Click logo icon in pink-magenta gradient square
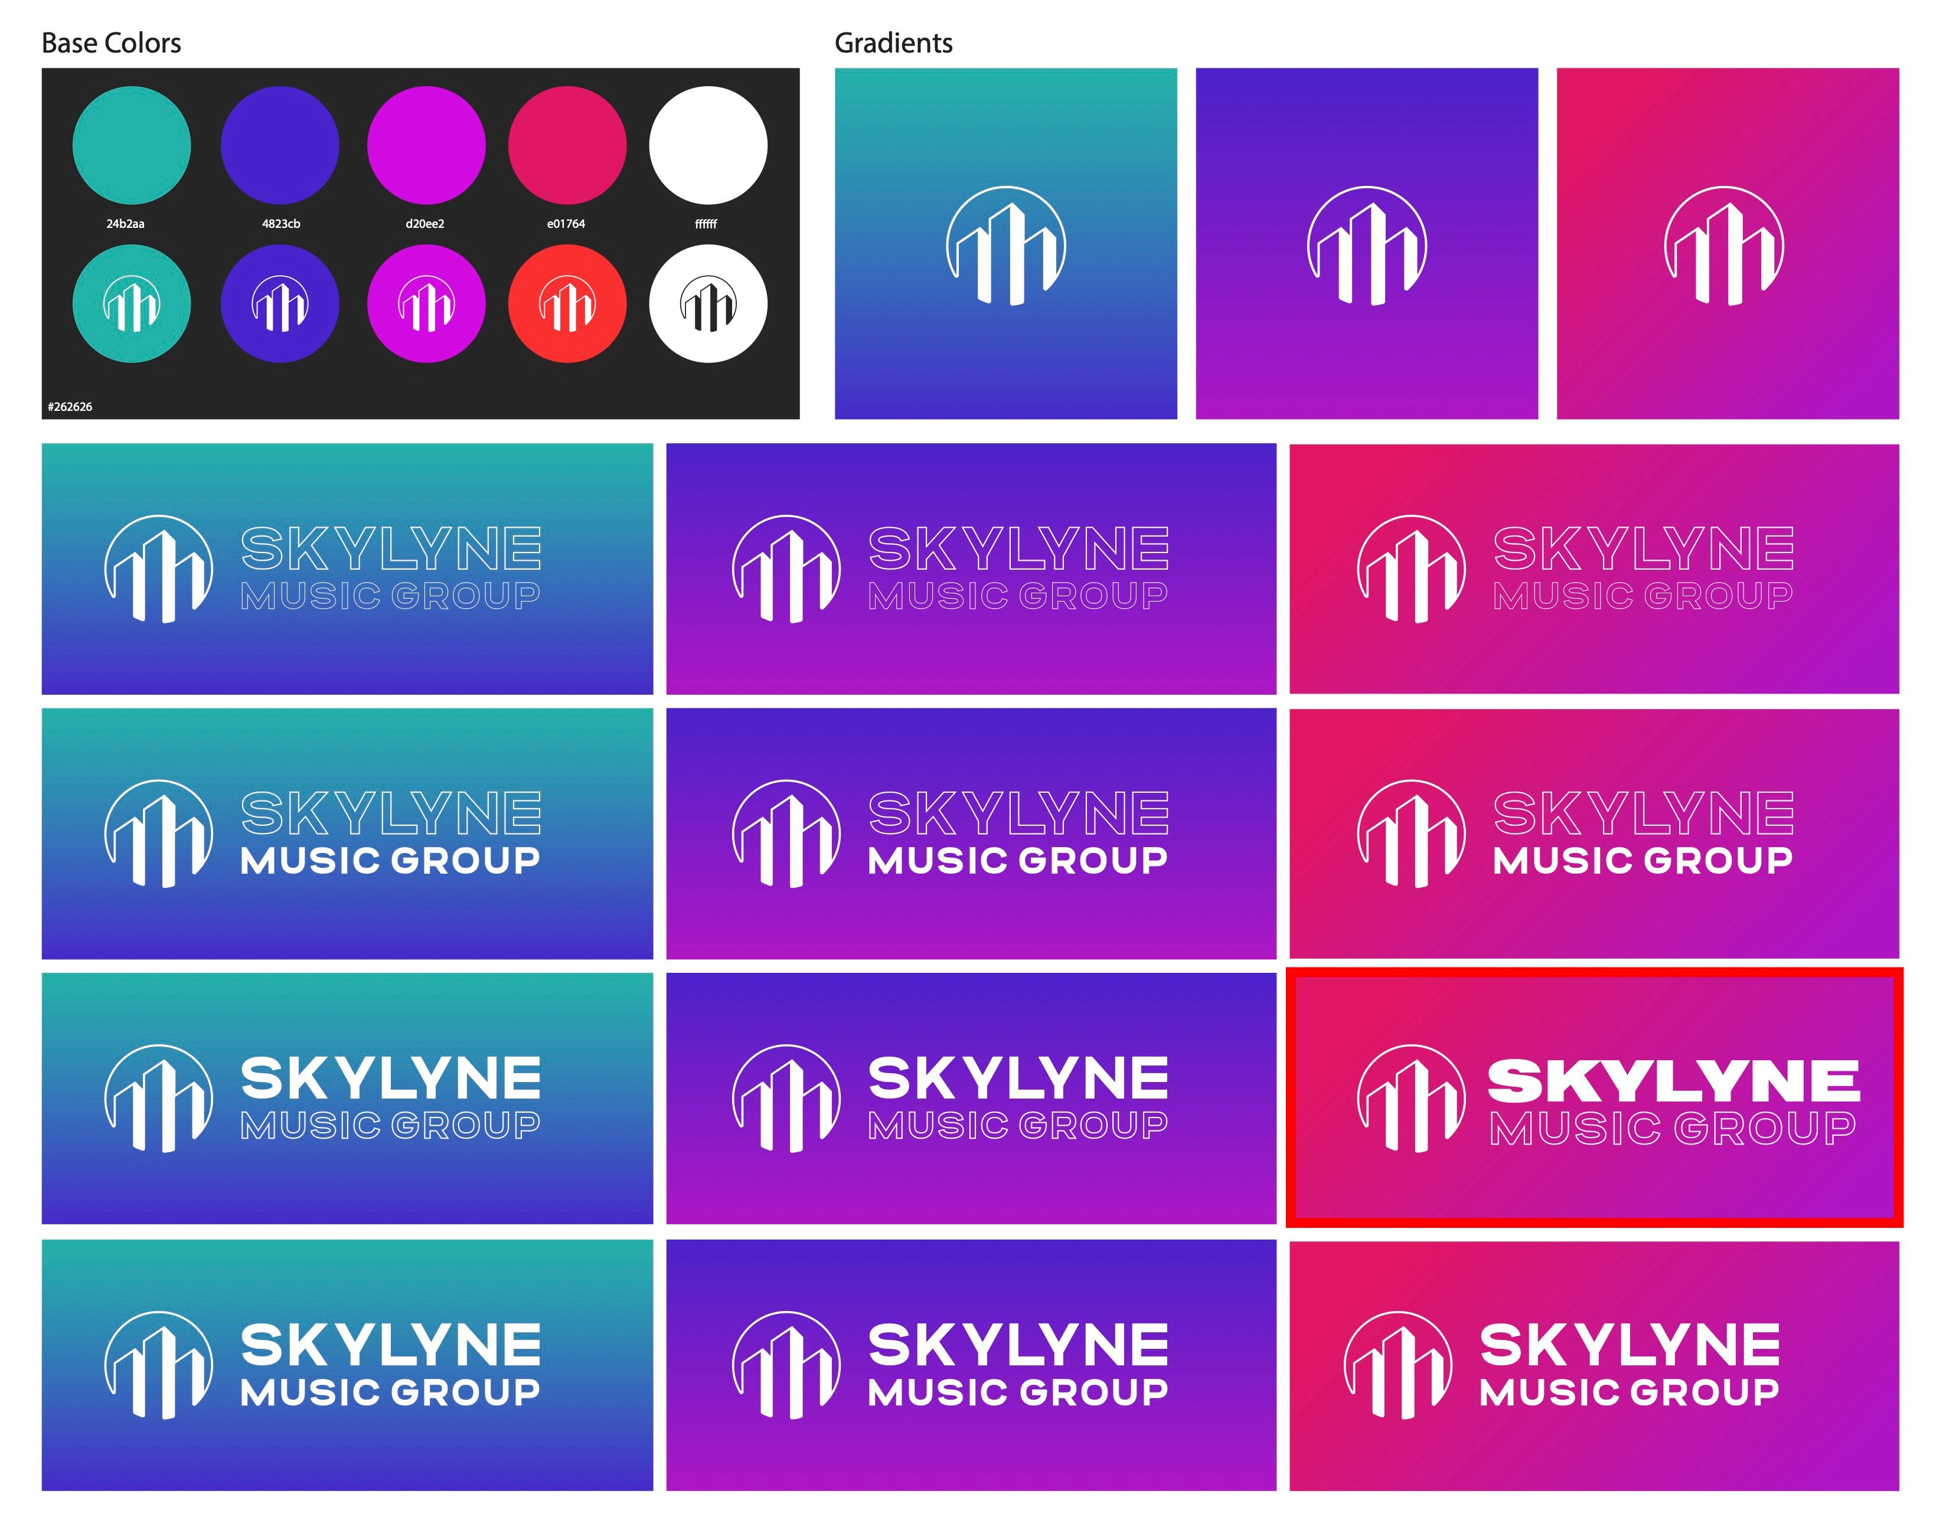Viewport: 1933px width, 1523px height. (x=1723, y=246)
